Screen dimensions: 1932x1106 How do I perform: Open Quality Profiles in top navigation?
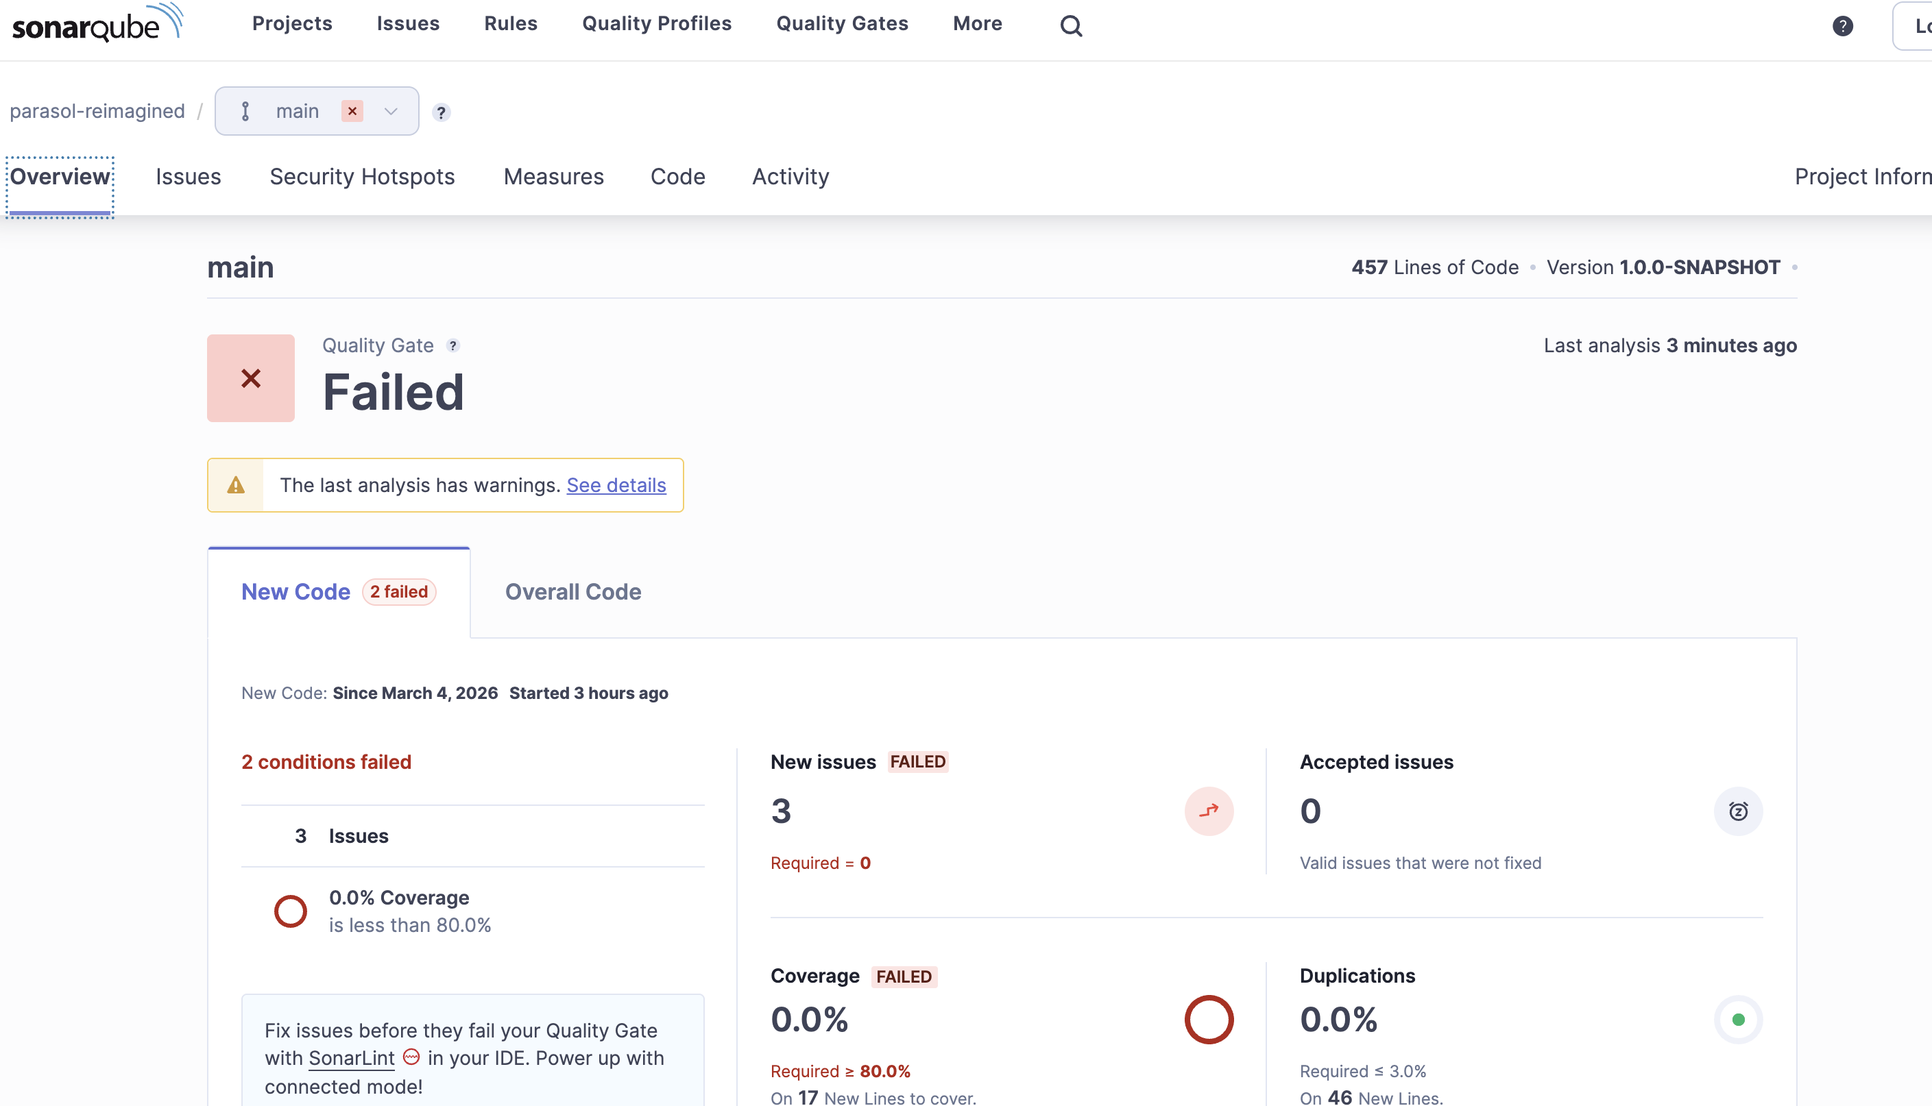656,23
